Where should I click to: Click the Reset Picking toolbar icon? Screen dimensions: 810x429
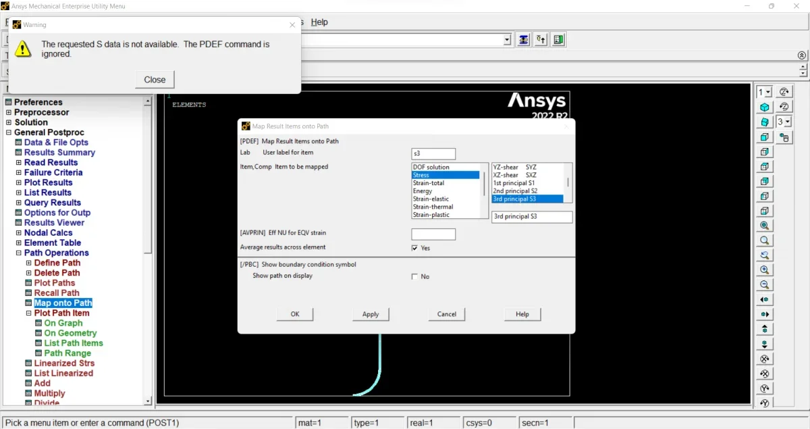click(x=541, y=40)
